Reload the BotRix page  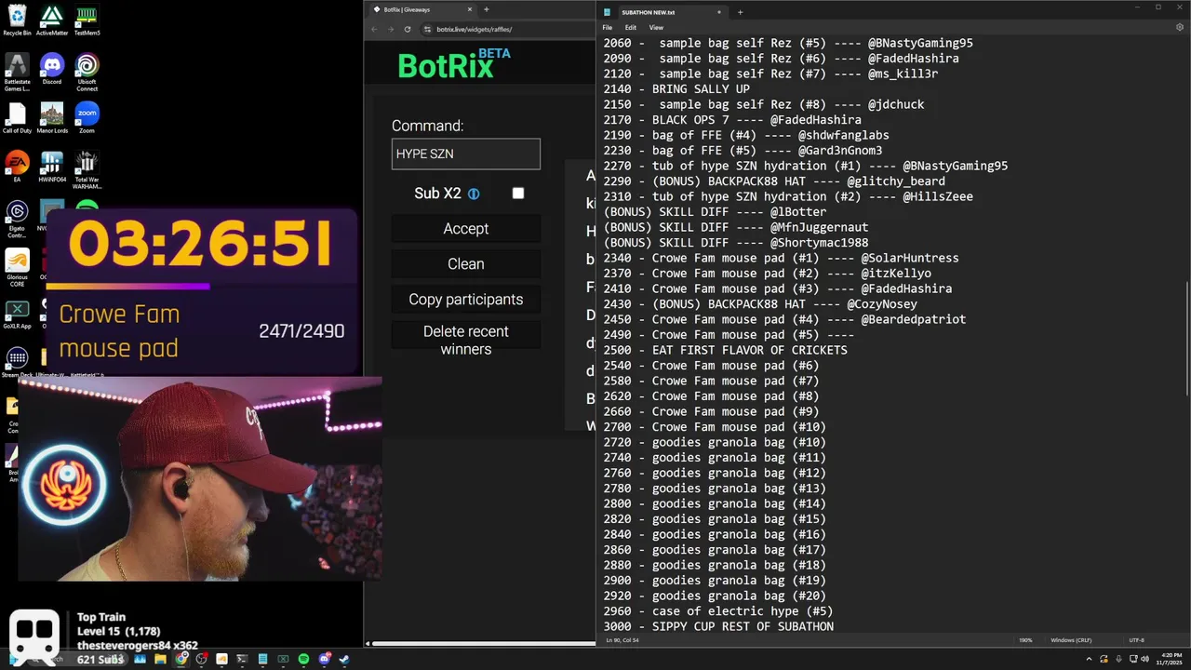[408, 29]
